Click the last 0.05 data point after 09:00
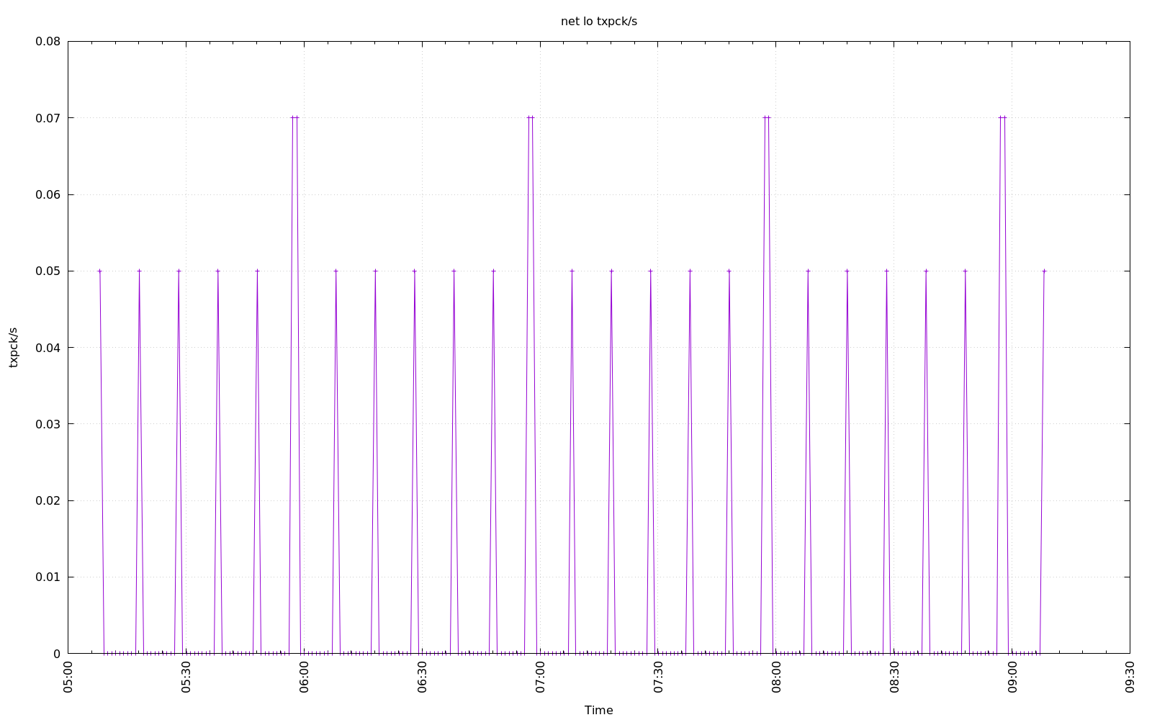The image size is (1152, 720). tap(1044, 271)
